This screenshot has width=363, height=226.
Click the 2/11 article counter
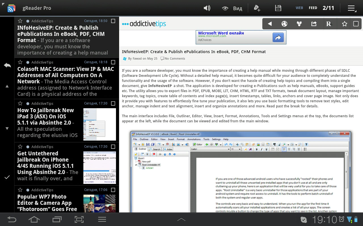point(328,8)
